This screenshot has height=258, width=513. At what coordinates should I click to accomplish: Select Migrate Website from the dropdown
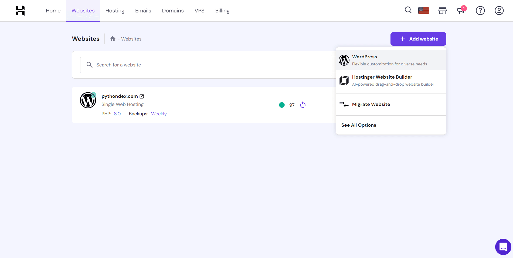[371, 104]
